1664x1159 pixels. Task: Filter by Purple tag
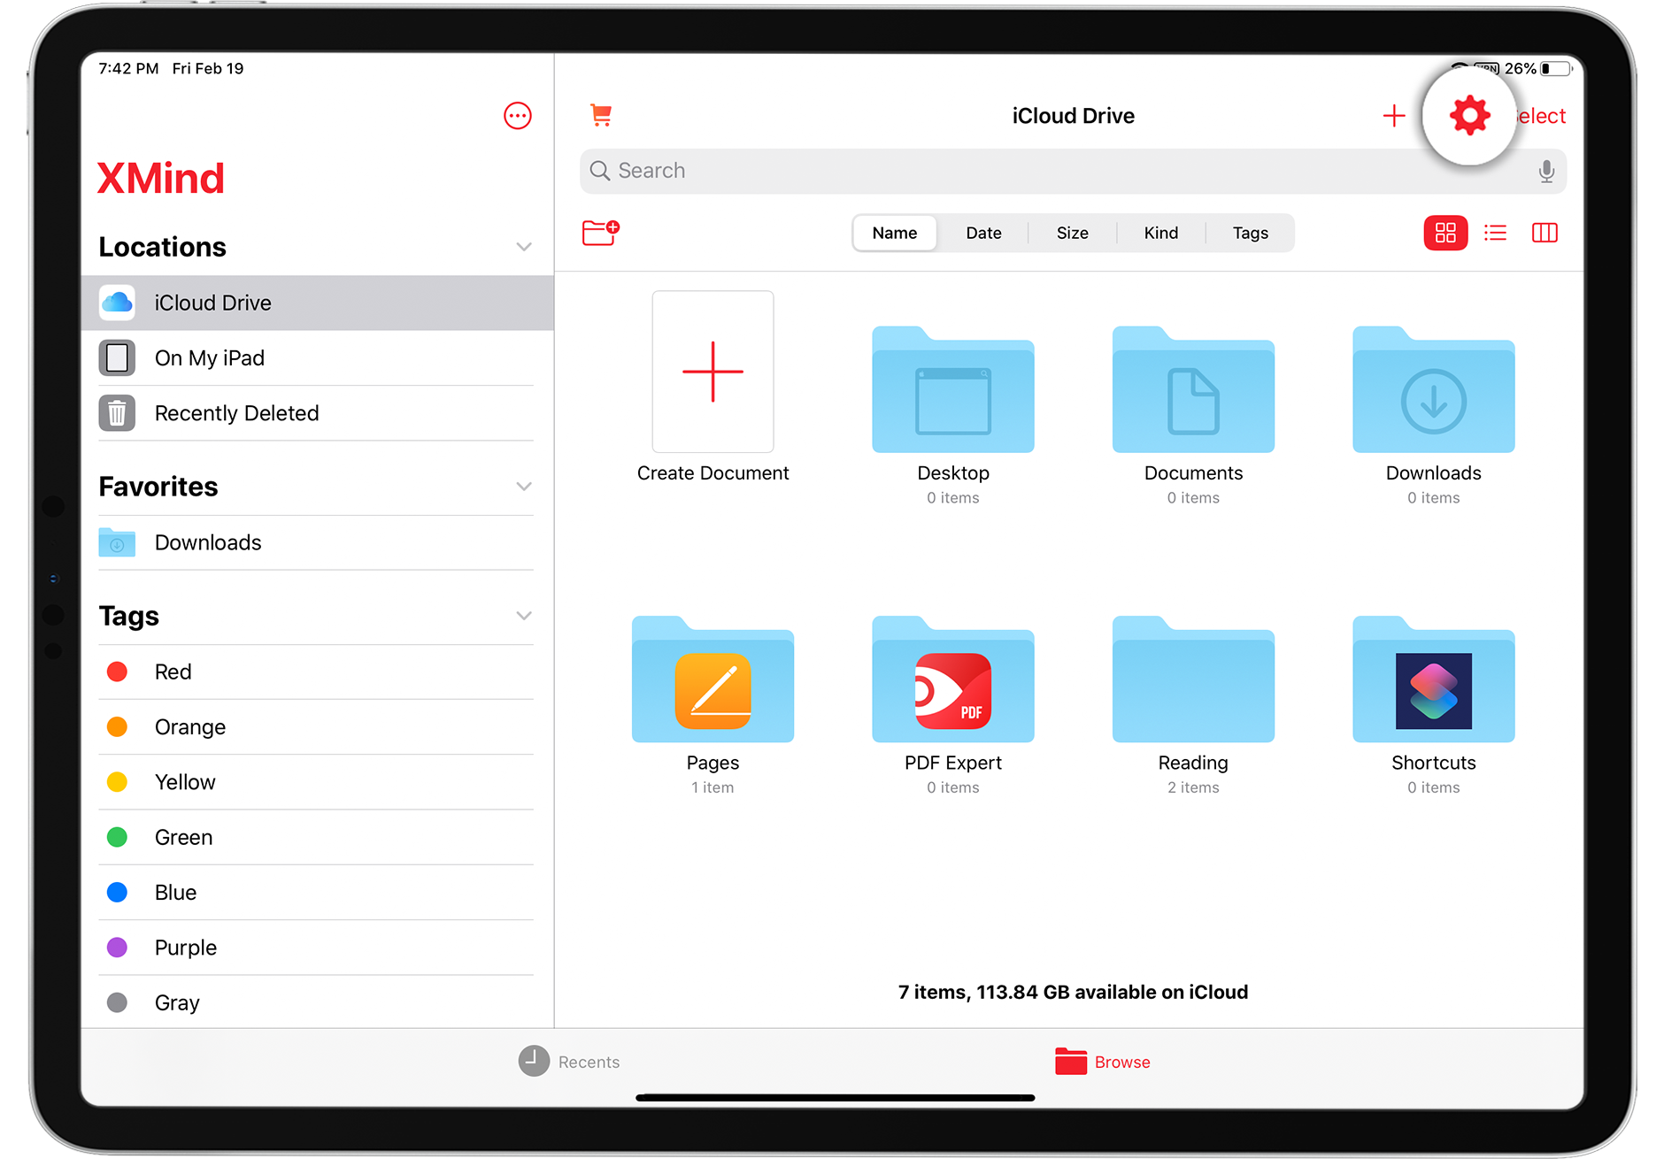point(317,948)
